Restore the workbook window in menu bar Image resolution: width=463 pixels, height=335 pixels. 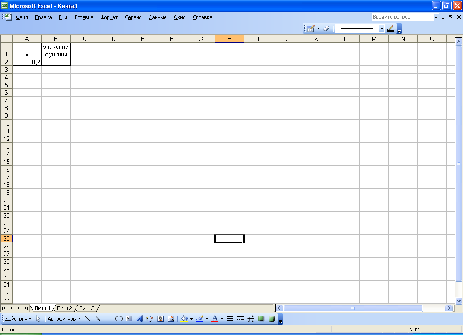click(x=450, y=17)
